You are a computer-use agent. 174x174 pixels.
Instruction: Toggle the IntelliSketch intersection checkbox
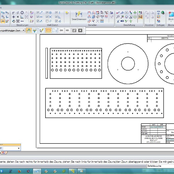[47, 17]
